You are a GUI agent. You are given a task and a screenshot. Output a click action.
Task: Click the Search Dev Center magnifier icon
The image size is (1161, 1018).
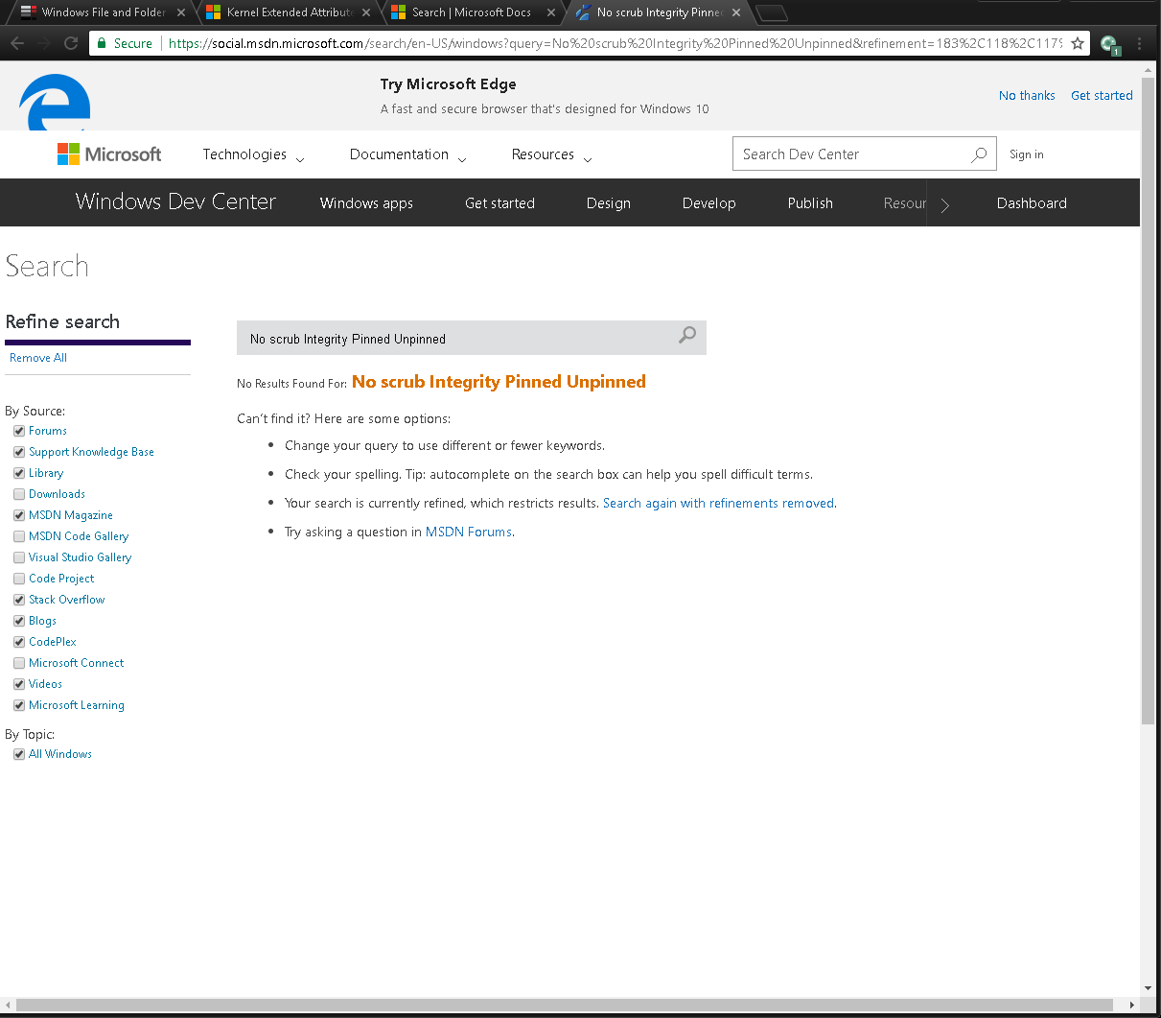978,154
